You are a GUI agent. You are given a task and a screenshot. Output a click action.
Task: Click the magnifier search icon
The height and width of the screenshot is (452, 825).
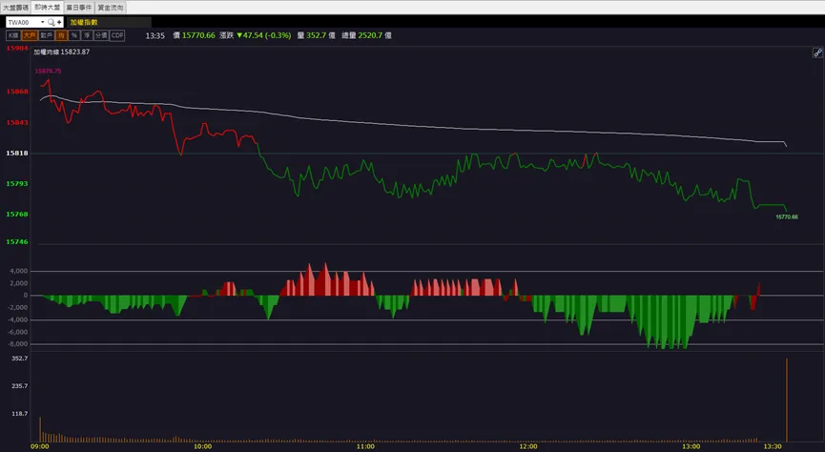pyautogui.click(x=52, y=22)
